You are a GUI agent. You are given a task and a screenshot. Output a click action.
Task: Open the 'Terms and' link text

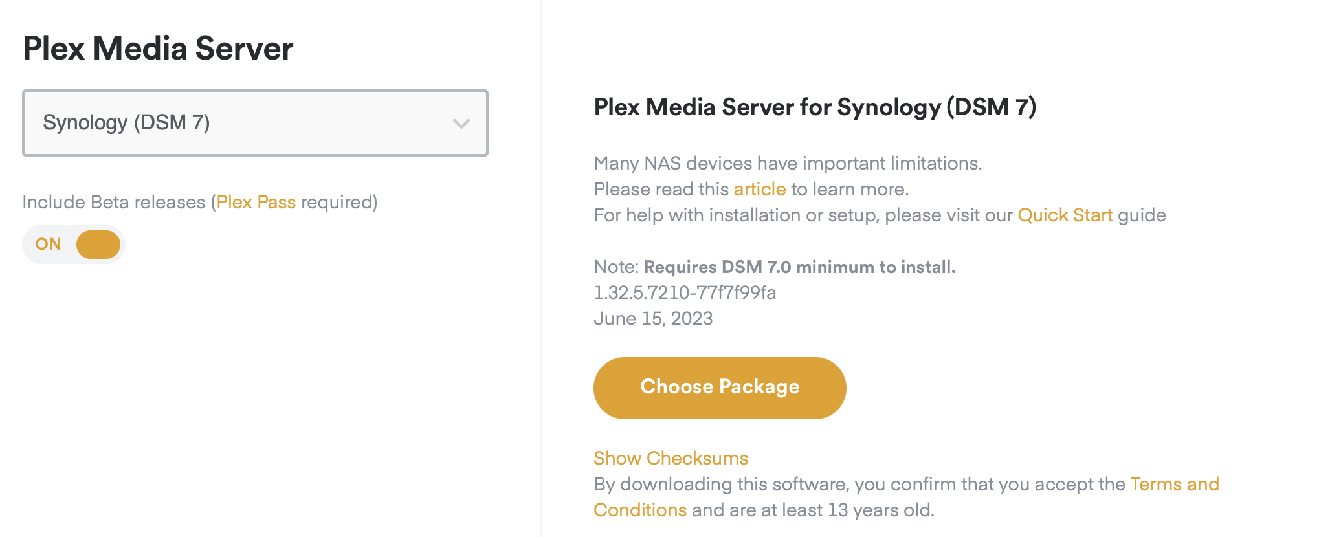[1174, 484]
